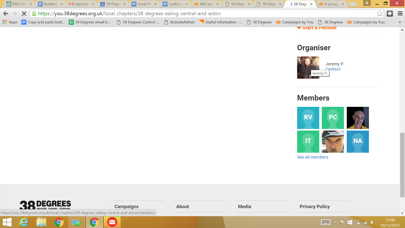Open the red mail app in taskbar
This screenshot has width=405, height=228.
coord(112,222)
